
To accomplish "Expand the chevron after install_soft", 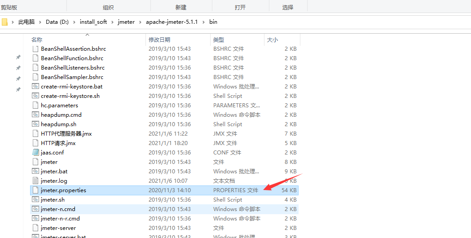I will 112,22.
